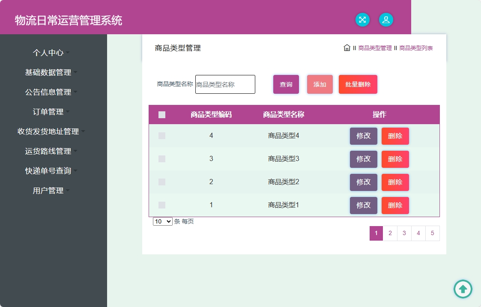Expand the 订单管理 sidebar menu
This screenshot has height=307, width=481.
51,112
